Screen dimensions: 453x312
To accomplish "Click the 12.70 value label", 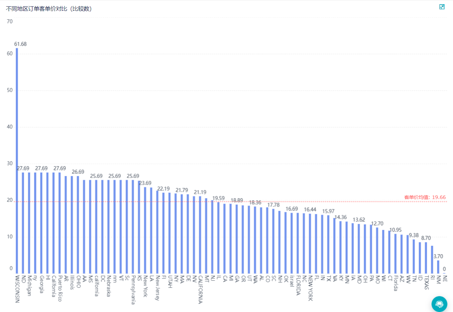I will coord(377,223).
